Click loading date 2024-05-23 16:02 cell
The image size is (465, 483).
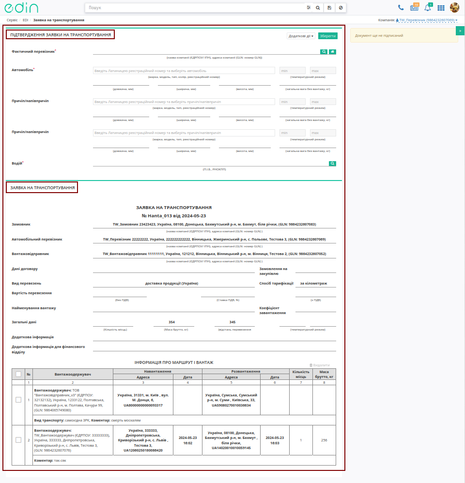pos(188,440)
